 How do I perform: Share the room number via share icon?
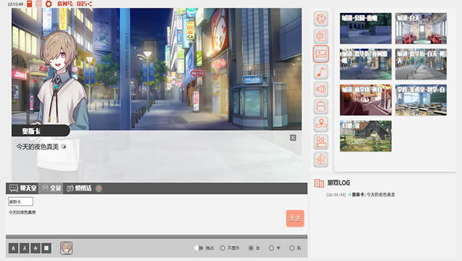click(x=89, y=4)
